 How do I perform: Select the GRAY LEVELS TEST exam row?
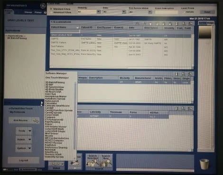pyautogui.click(x=121, y=35)
